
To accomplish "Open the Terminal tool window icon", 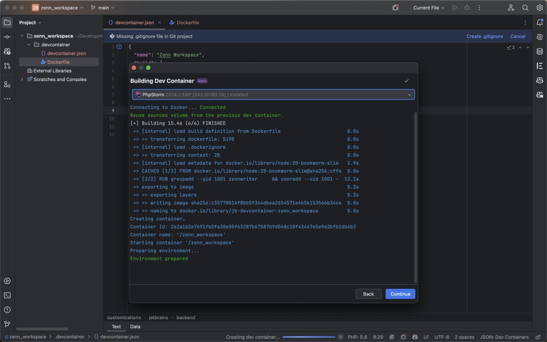I will point(7,295).
